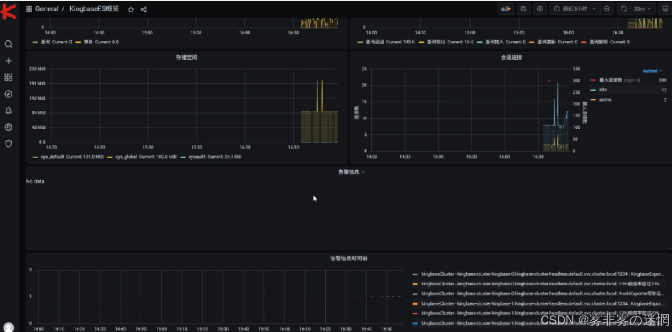The width and height of the screenshot is (672, 332).
Task: Click the 300 value for 最大连接数
Action: click(x=662, y=80)
